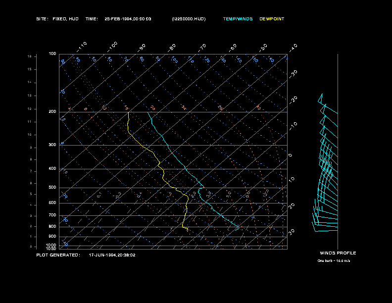Image resolution: width=392 pixels, height=303 pixels.
Task: Click the -90 temperature label on top
Action: point(142,48)
